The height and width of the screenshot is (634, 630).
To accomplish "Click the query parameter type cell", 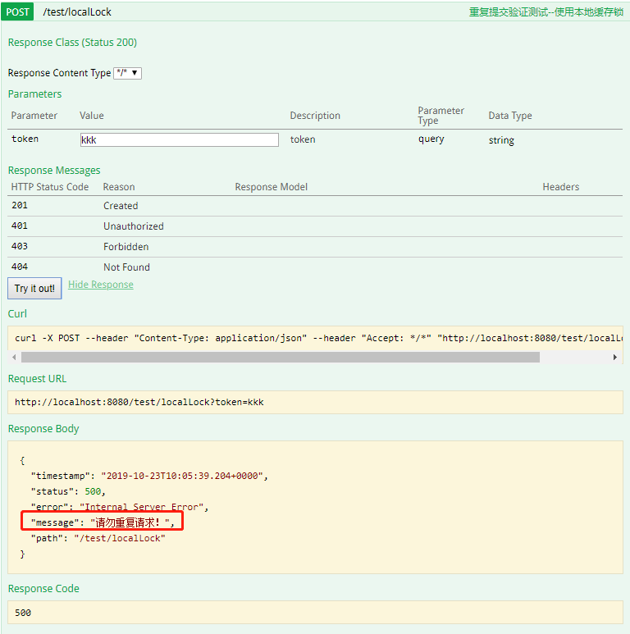I will coord(431,139).
